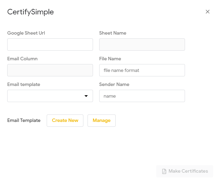
Task: Click the Google Sheet Url input field
Action: pos(50,45)
